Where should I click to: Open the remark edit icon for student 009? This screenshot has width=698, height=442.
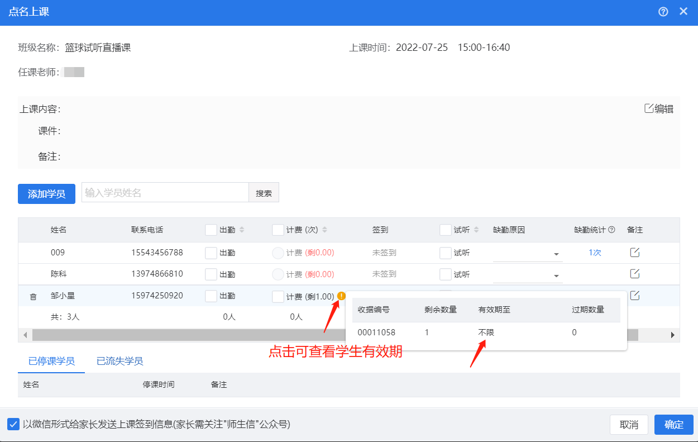(x=634, y=253)
